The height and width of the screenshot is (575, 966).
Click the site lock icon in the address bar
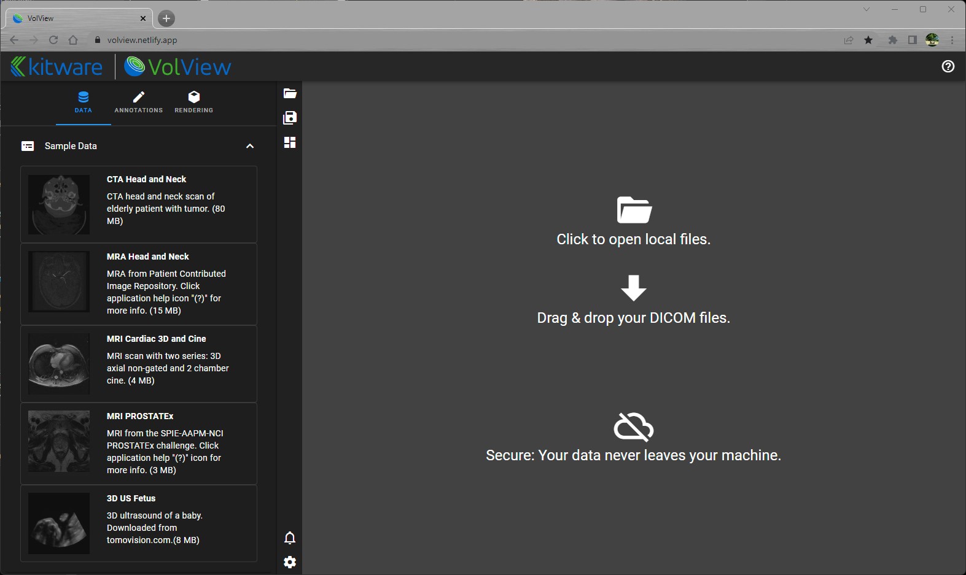pyautogui.click(x=97, y=40)
